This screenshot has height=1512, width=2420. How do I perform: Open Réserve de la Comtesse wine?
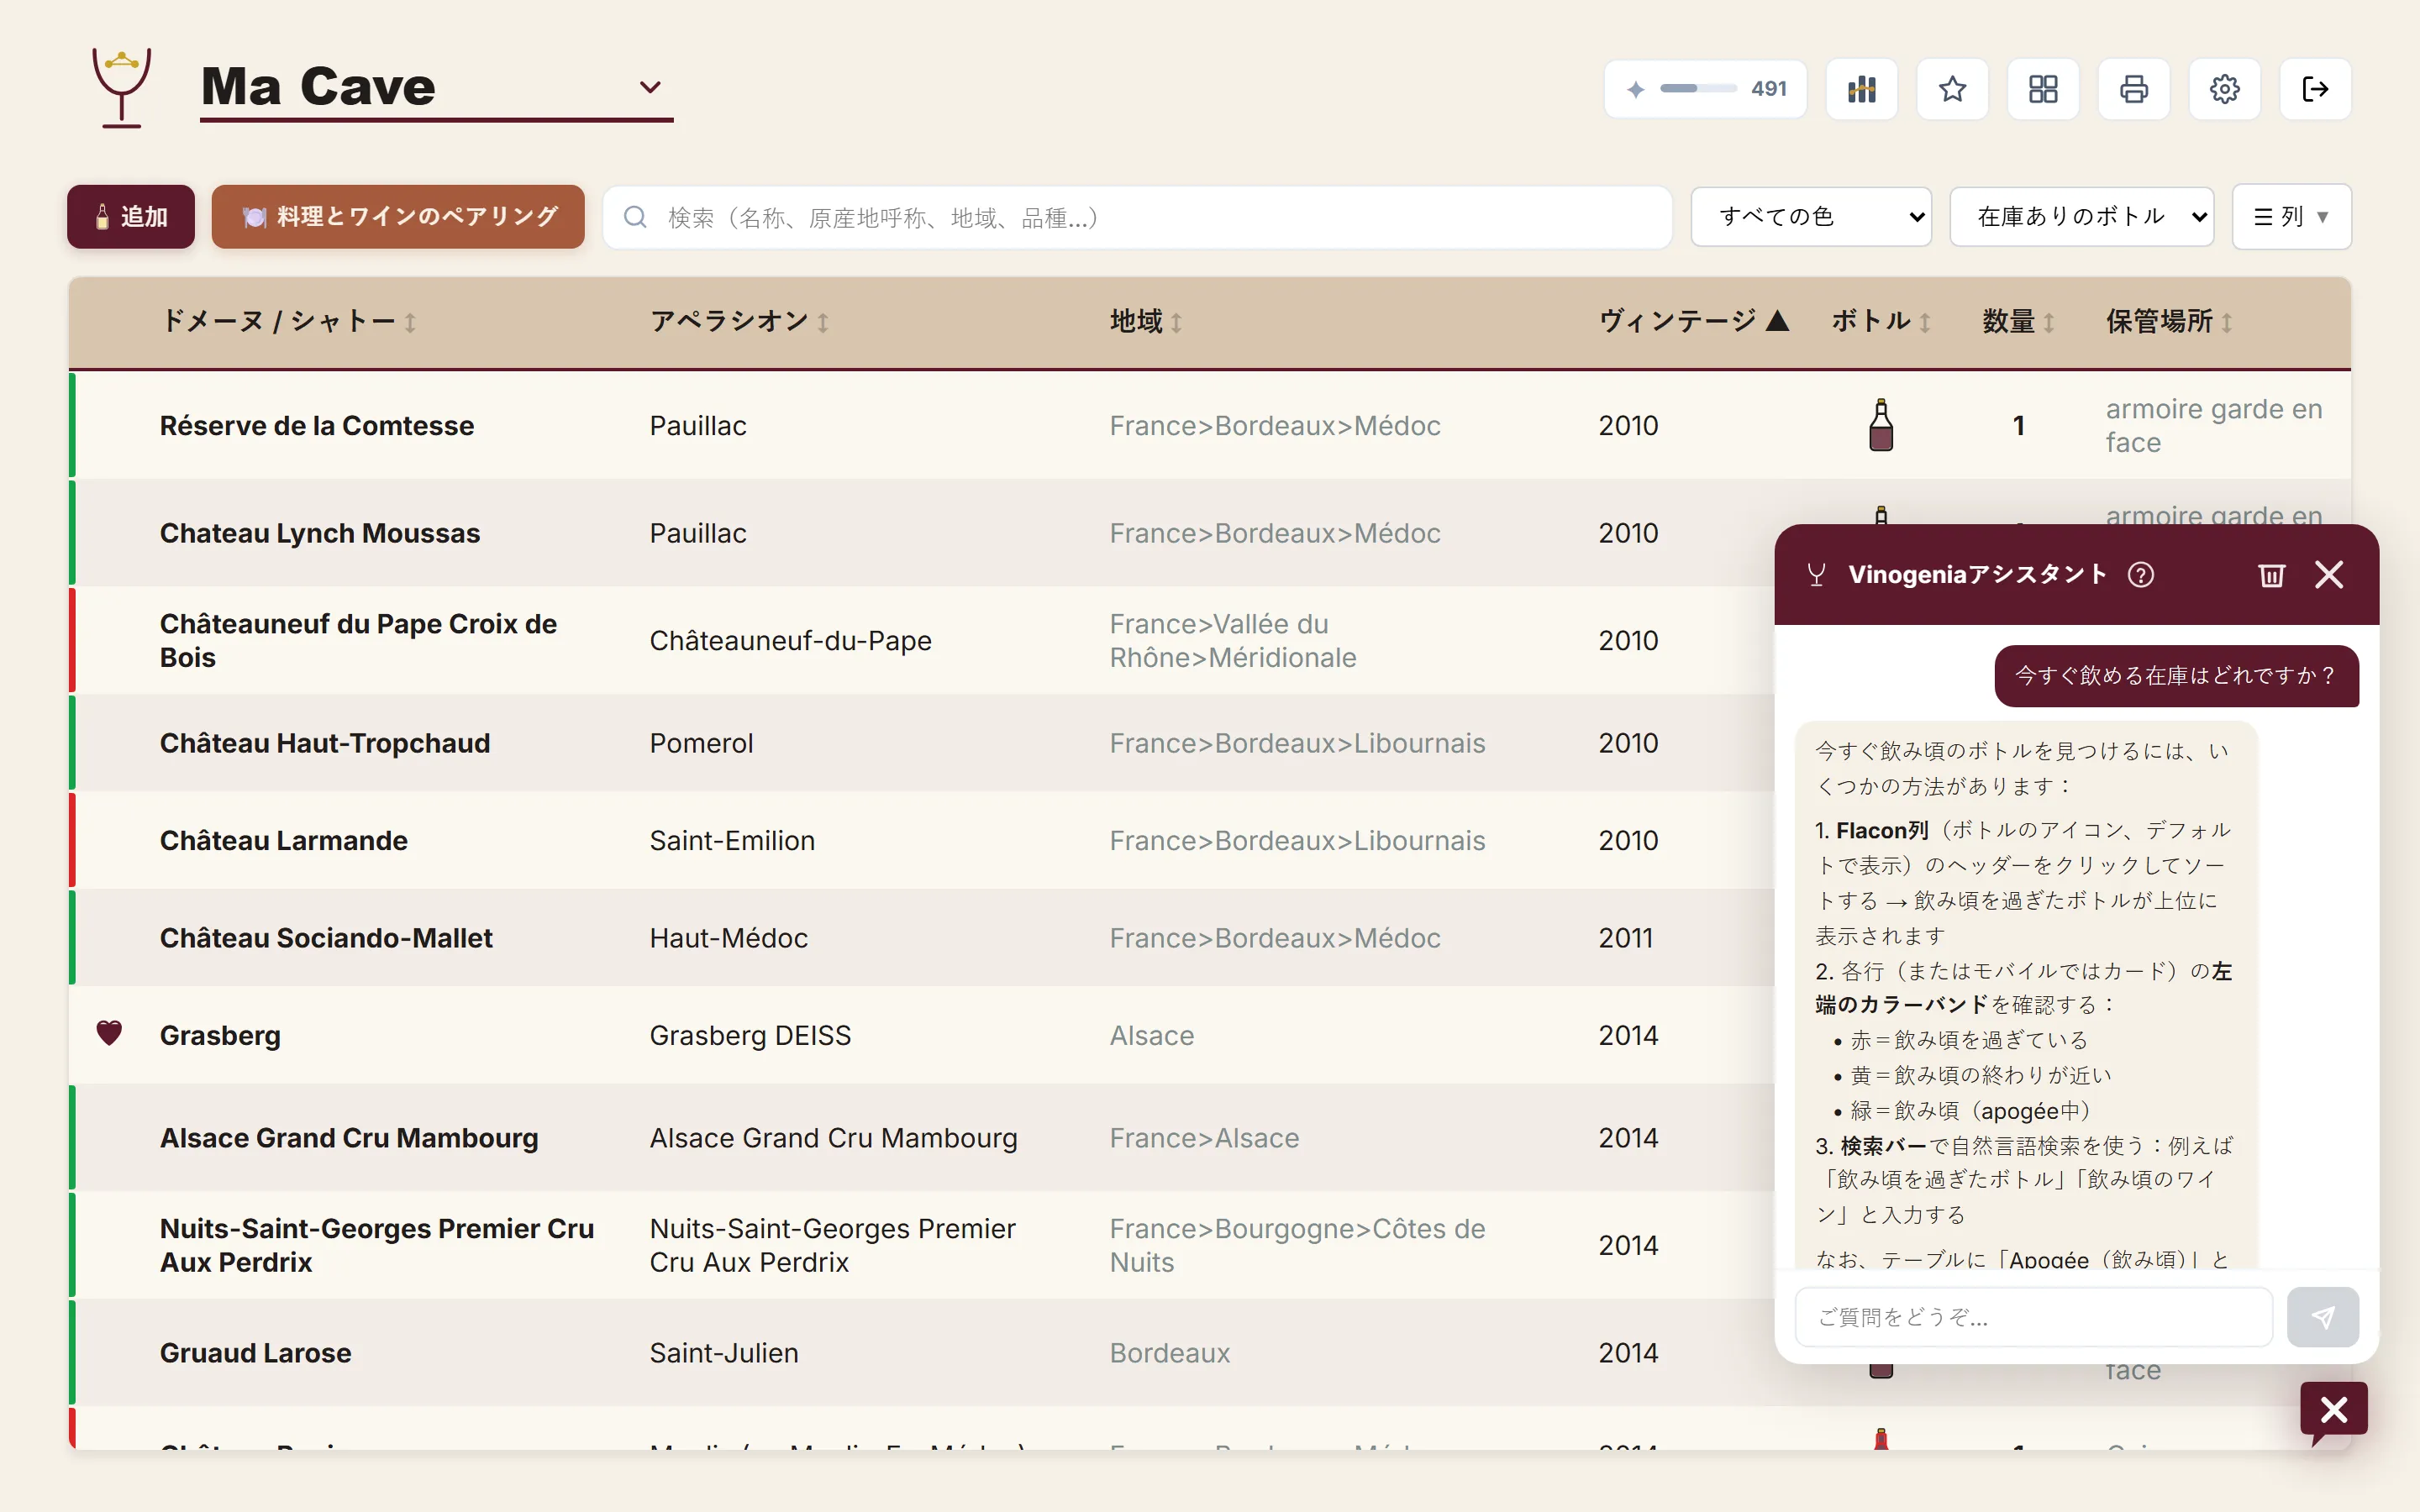(316, 426)
